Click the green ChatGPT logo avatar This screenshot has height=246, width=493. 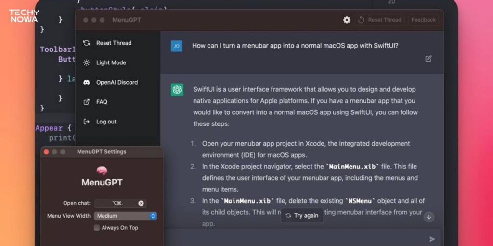[x=177, y=90]
